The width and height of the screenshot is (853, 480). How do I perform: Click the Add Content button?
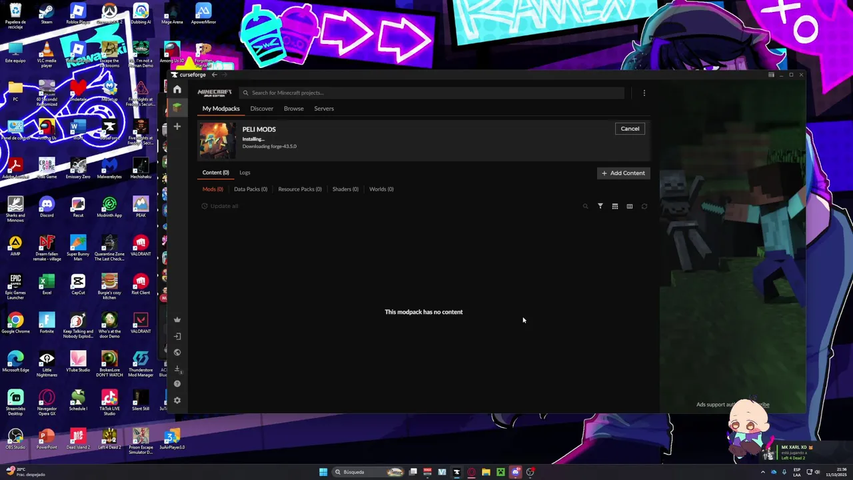(623, 173)
